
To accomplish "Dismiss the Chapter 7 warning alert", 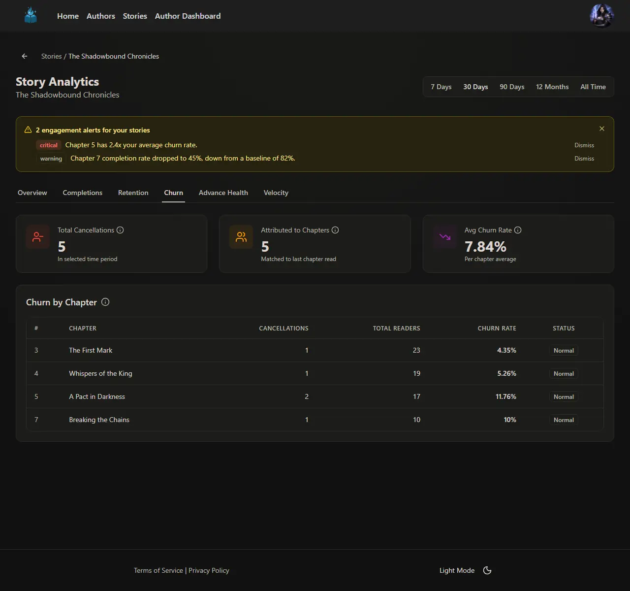I will (x=584, y=159).
